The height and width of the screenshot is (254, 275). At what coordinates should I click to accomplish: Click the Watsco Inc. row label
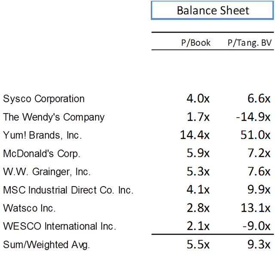(29, 208)
